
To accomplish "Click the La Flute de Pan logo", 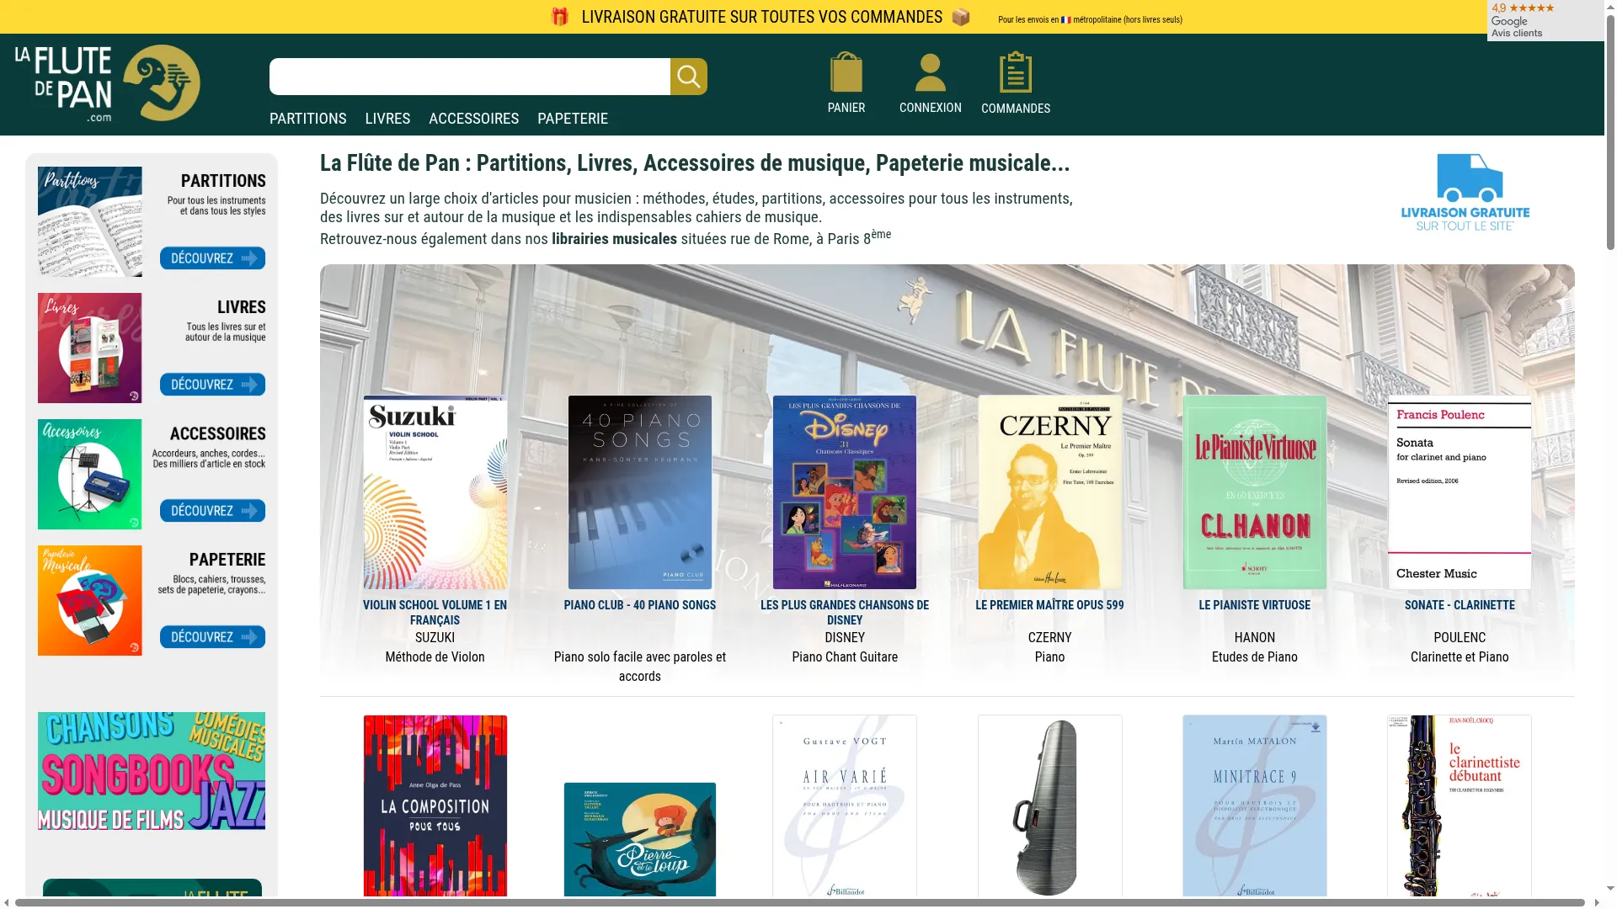I will click(107, 83).
